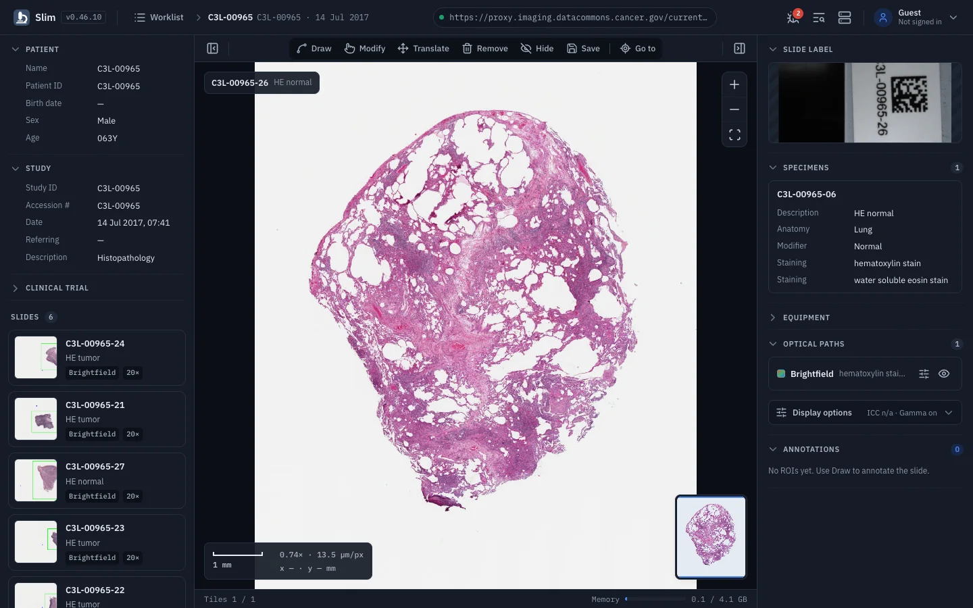The image size is (973, 608).
Task: Fit slide to view button
Action: point(734,134)
